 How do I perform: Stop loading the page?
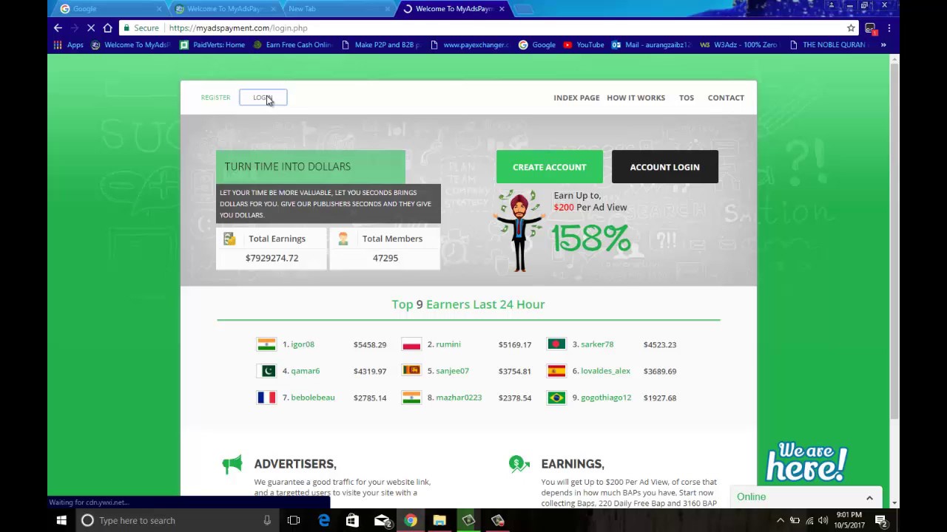pyautogui.click(x=90, y=28)
